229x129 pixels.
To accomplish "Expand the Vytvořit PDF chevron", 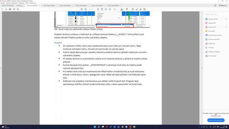I will 226,27.
